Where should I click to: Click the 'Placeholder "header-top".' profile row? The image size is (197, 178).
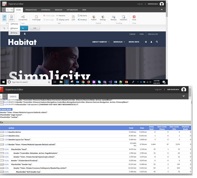click(95, 164)
